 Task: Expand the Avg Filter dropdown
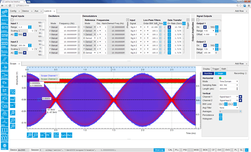click(228, 108)
